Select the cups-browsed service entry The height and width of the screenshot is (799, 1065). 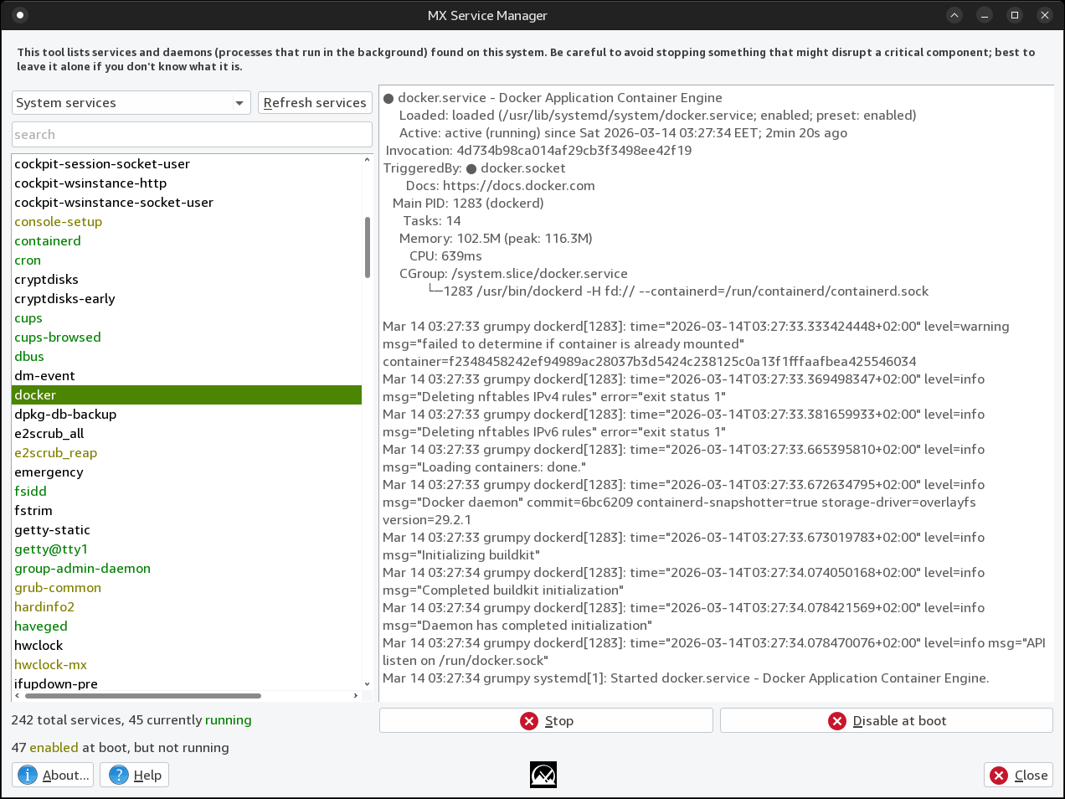(x=58, y=338)
